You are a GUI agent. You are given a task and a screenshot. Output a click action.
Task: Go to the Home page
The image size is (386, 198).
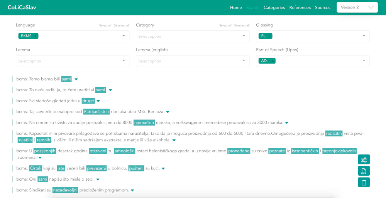pos(236,8)
